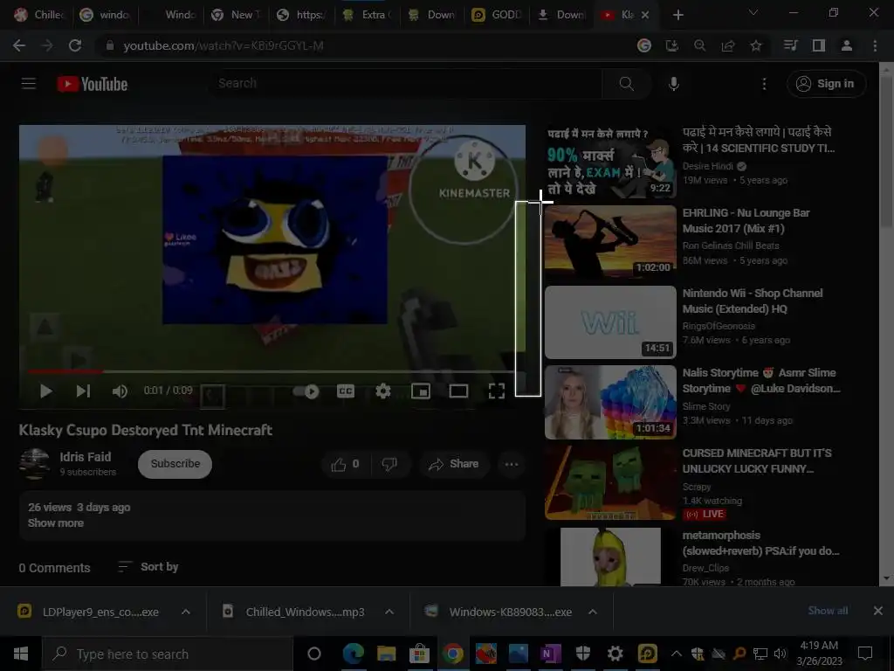The width and height of the screenshot is (894, 671).
Task: Enter full screen mode in the player
Action: click(x=497, y=391)
